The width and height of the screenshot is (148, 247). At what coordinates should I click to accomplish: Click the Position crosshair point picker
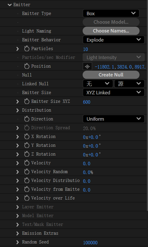87,67
